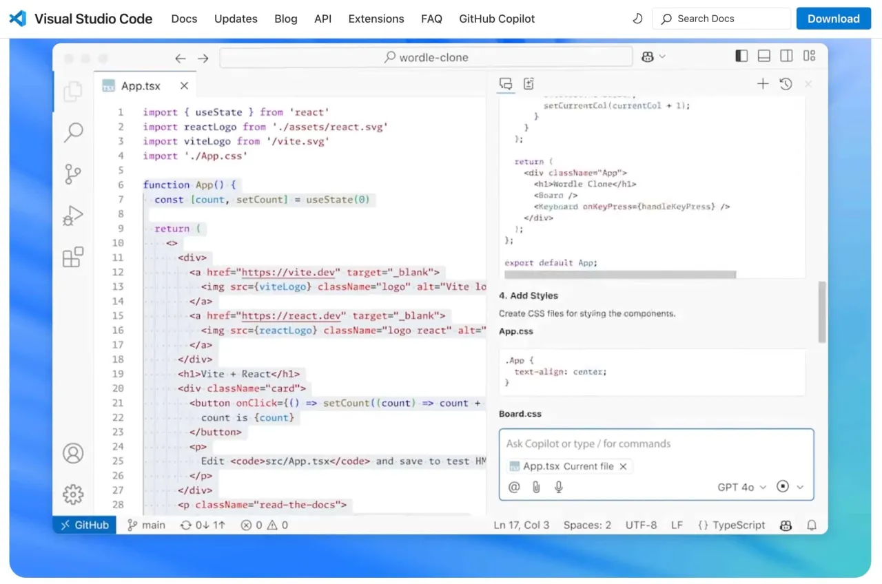Viewport: 882px width, 584px height.
Task: Toggle the Secondary Side Bar visibility
Action: [786, 56]
